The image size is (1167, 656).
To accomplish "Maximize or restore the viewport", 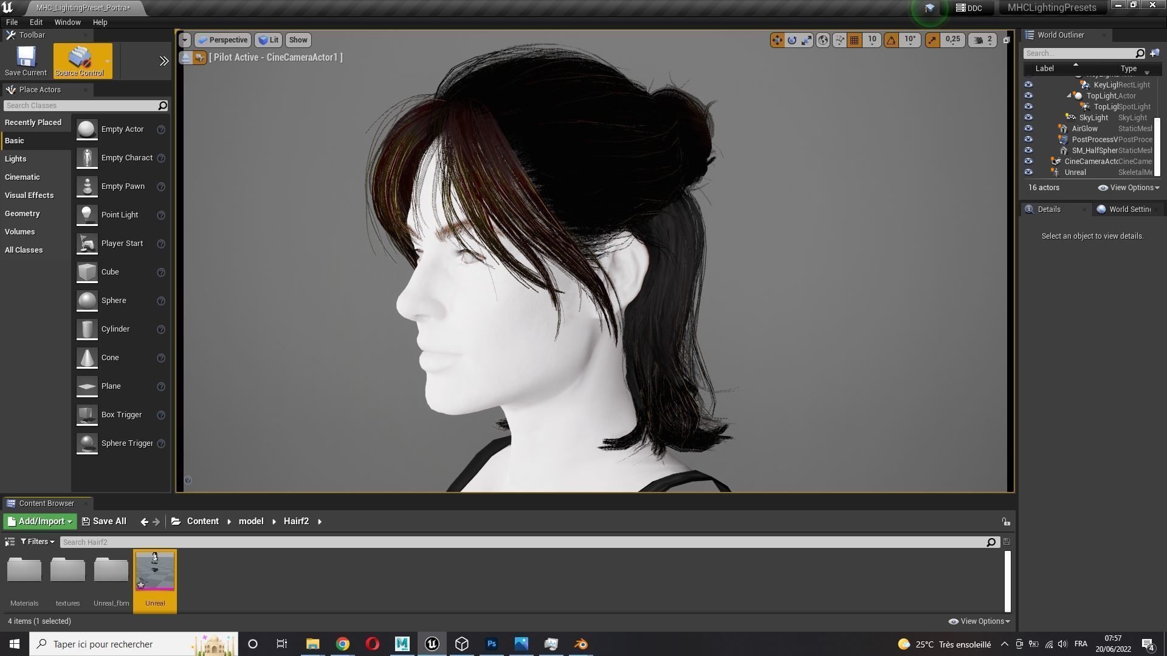I will (1006, 40).
